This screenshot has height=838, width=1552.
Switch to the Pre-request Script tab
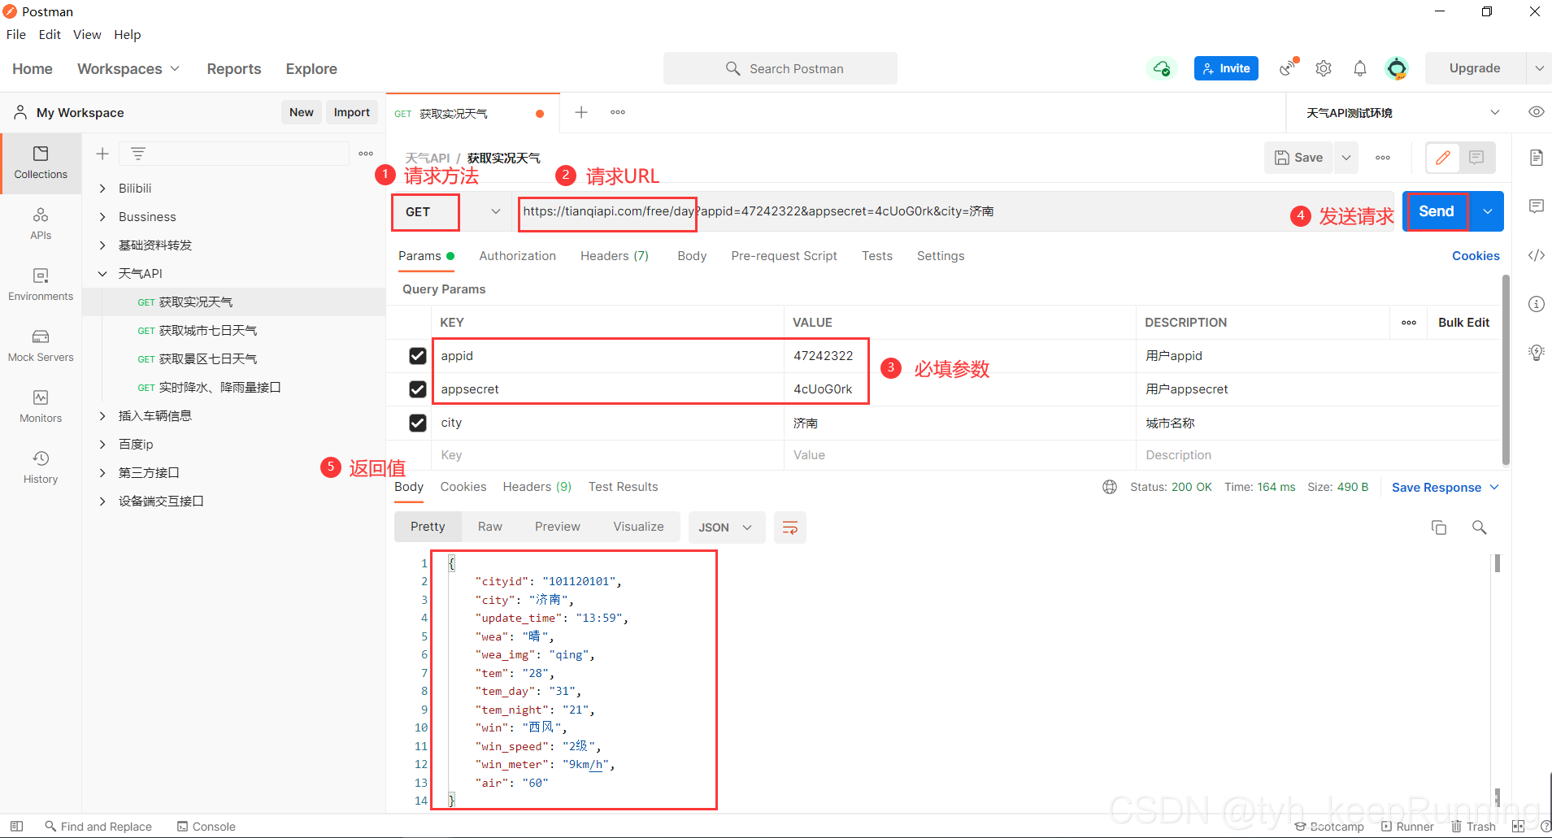(x=784, y=256)
